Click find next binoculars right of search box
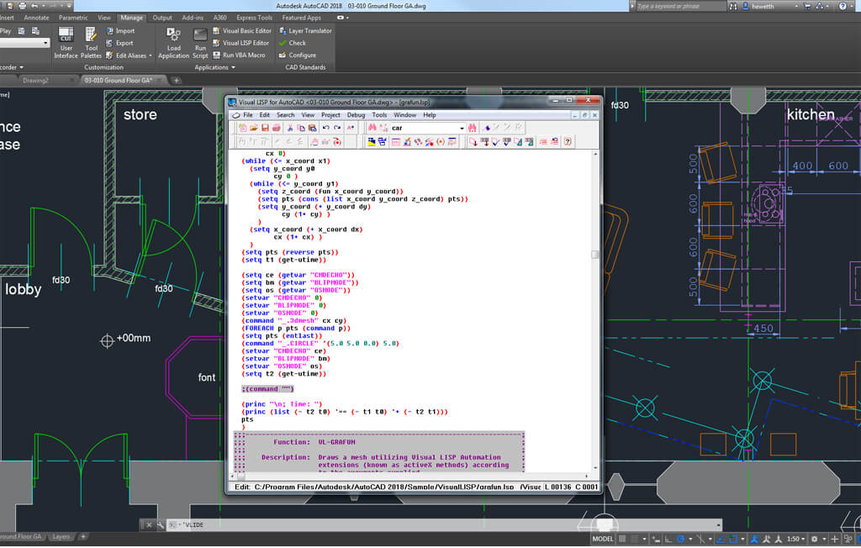 473,128
